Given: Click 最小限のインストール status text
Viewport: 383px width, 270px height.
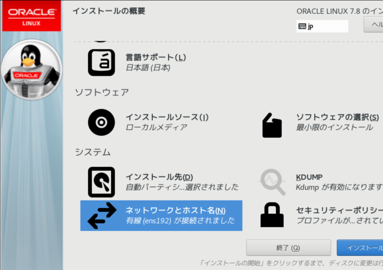Looking at the screenshot, I should [x=335, y=127].
